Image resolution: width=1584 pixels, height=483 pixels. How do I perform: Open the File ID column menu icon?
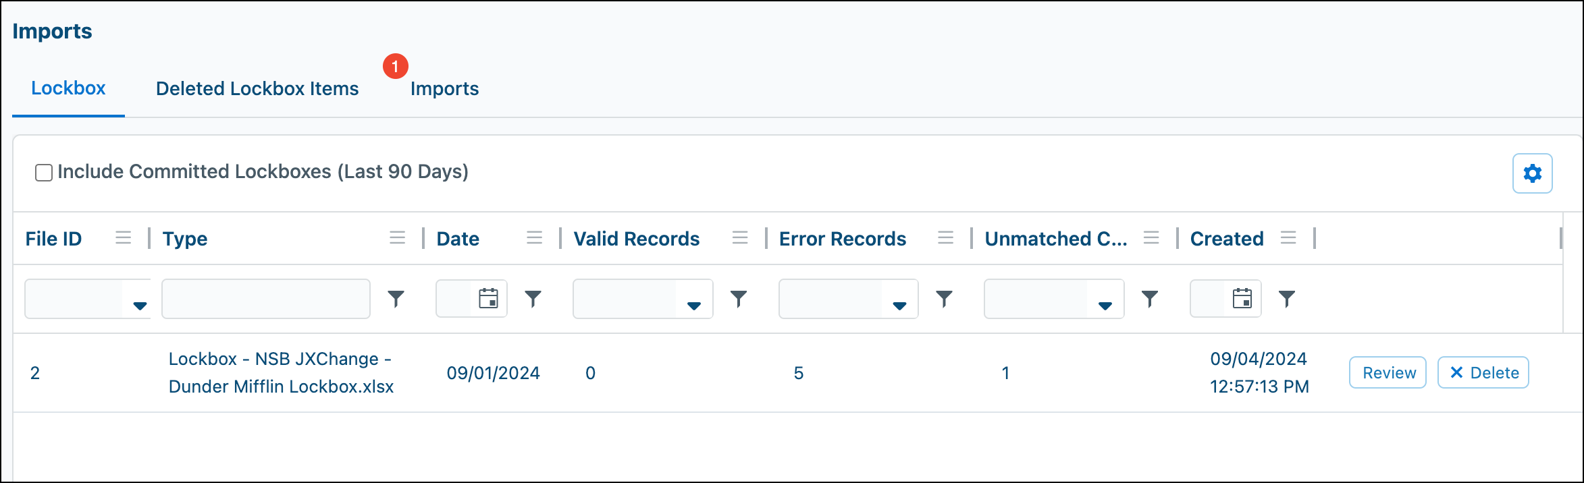[123, 238]
